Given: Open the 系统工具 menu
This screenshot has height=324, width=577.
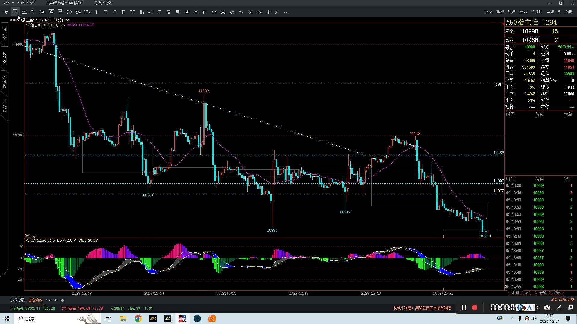Looking at the screenshot, I should click(x=554, y=11).
